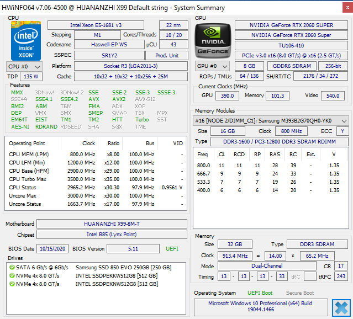This screenshot has height=319, width=353.
Task: Click the 22 nm process field
Action: click(x=173, y=25)
